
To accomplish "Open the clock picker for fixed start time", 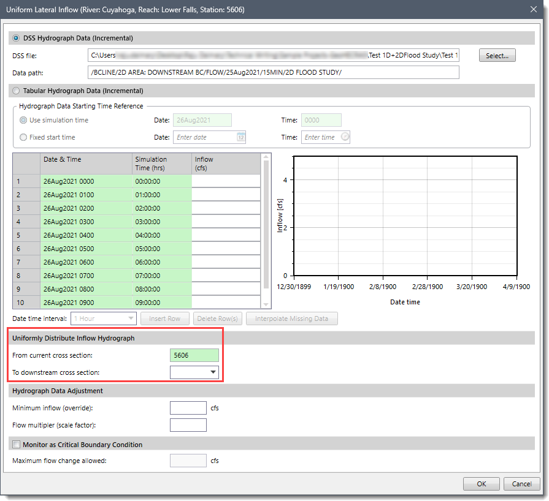I will coord(345,137).
